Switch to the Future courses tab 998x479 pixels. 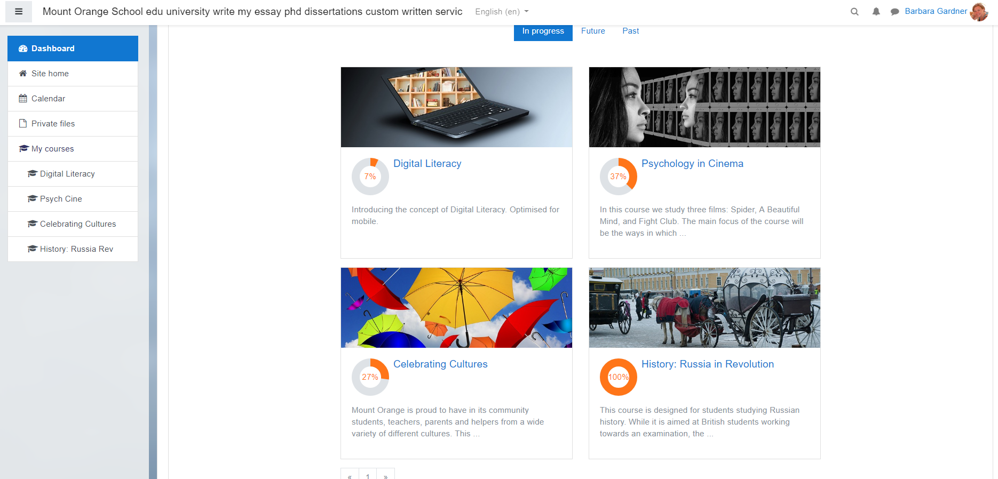click(593, 31)
